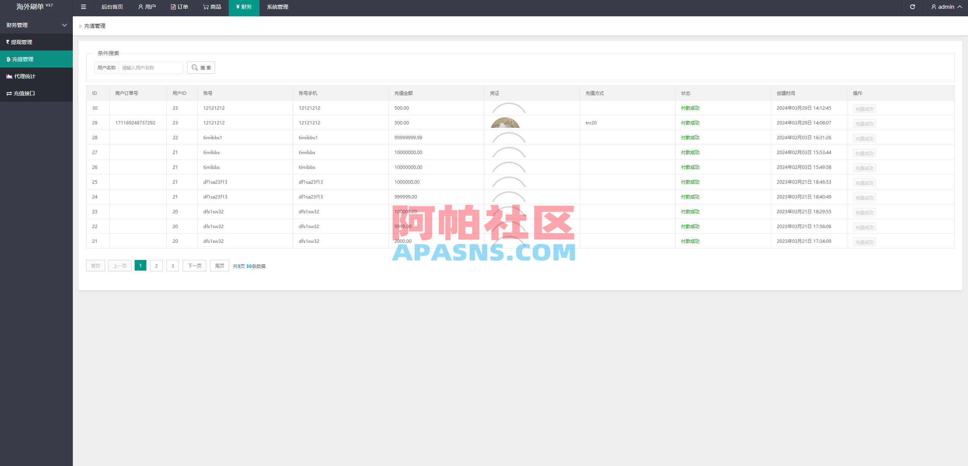Jump to the last page using 尾页
This screenshot has width=968, height=466.
219,266
